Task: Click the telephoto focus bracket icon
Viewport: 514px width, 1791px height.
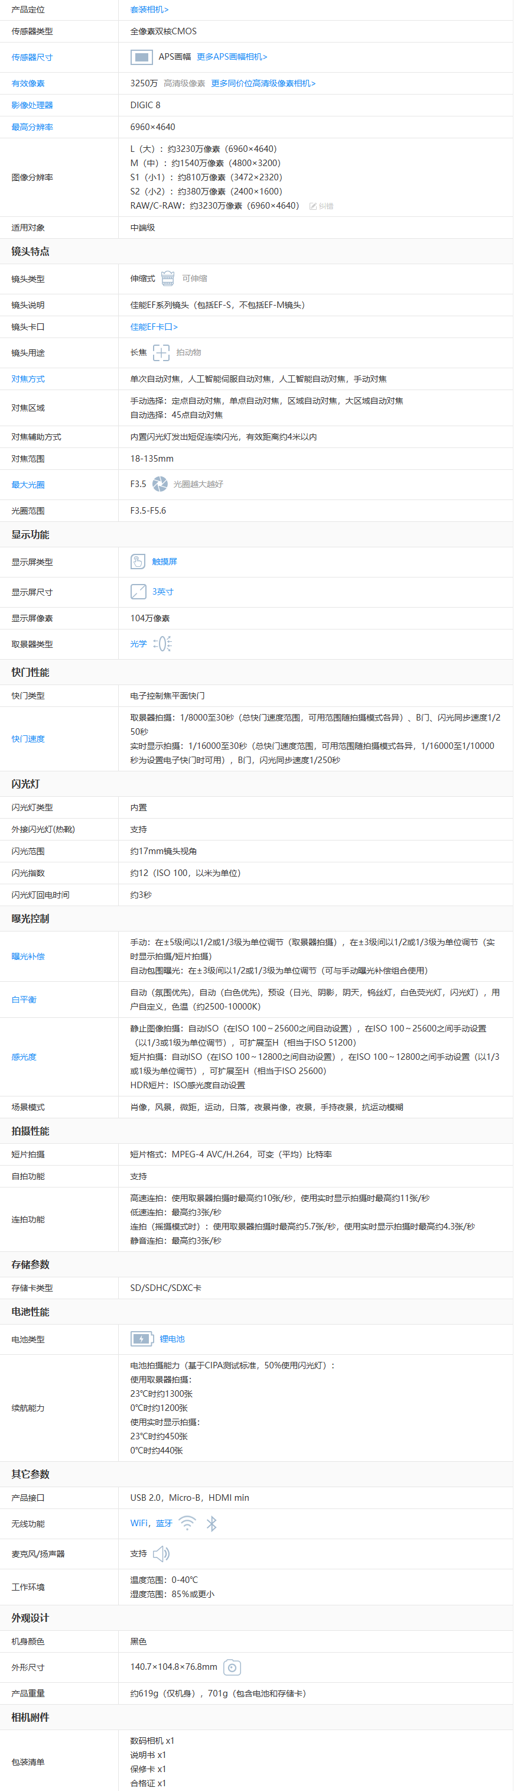Action: [x=161, y=352]
